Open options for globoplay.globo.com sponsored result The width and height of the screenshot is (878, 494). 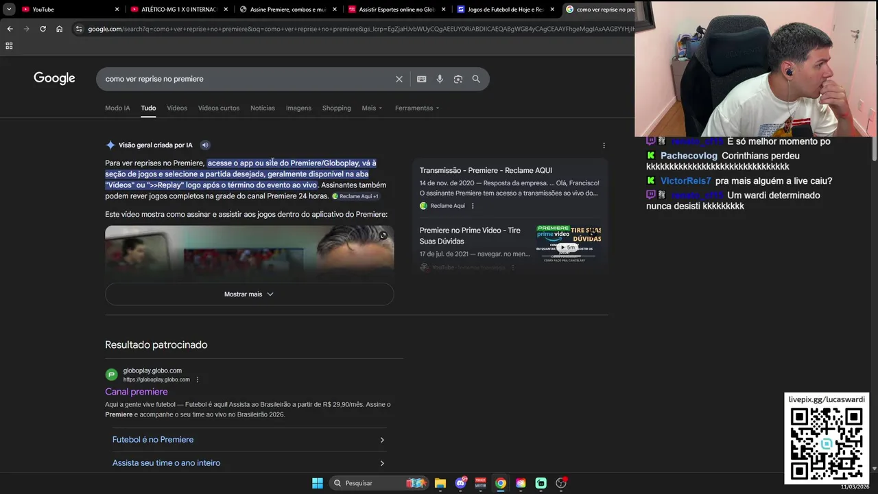pos(198,379)
